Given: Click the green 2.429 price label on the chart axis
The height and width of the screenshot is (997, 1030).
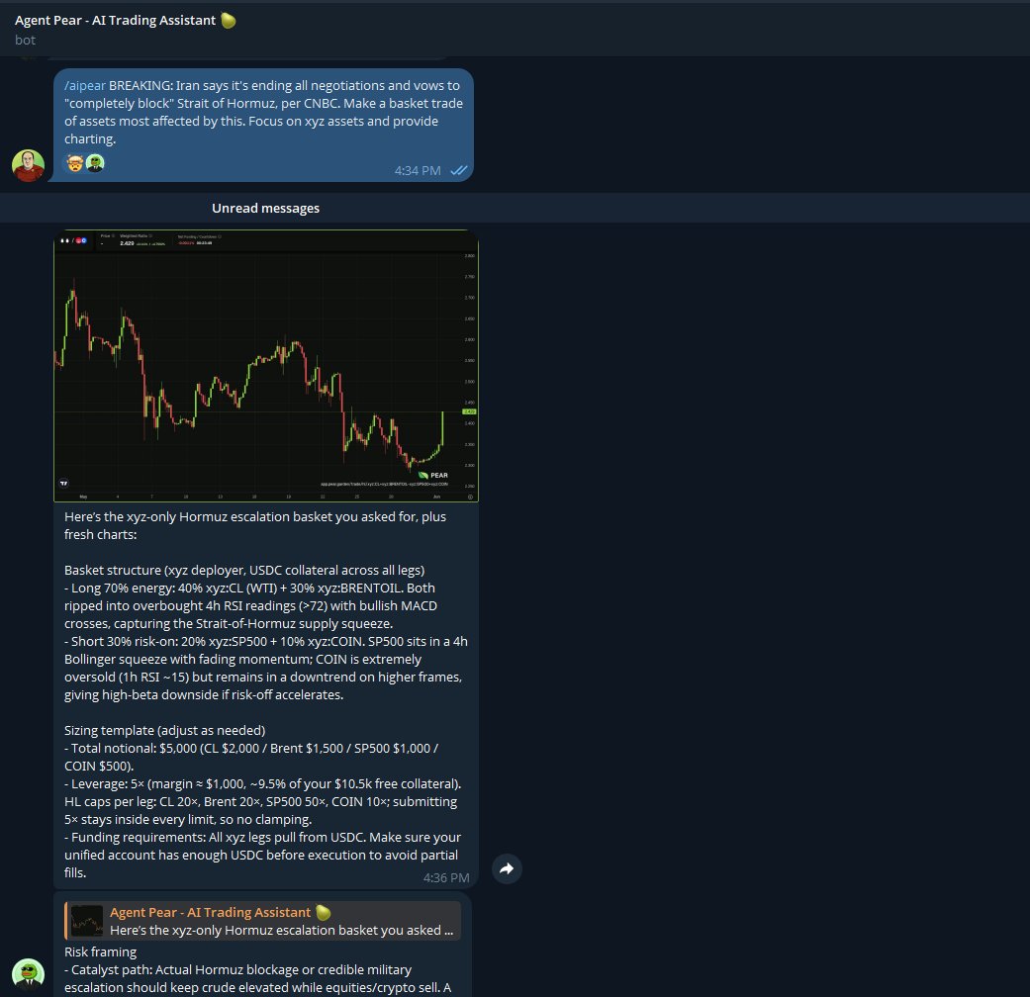Looking at the screenshot, I should pos(470,411).
